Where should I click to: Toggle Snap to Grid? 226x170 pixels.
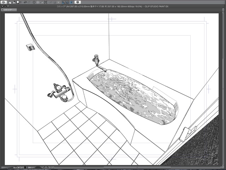tap(71, 2)
